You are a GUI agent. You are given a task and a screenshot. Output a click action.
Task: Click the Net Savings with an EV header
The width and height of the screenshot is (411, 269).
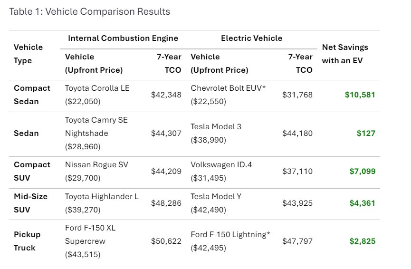pos(345,54)
